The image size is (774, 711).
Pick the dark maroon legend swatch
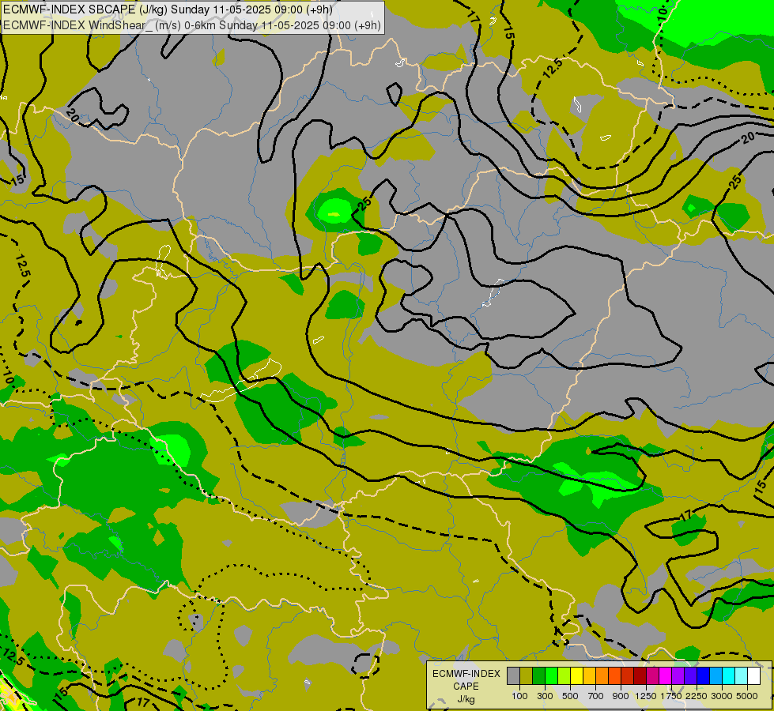[x=640, y=676]
